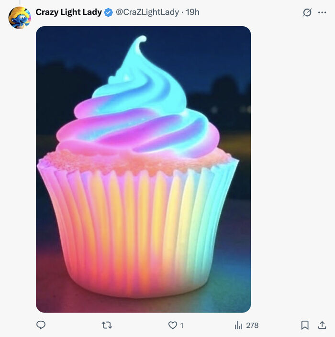Bookmark this post
This screenshot has width=335, height=337.
click(305, 325)
